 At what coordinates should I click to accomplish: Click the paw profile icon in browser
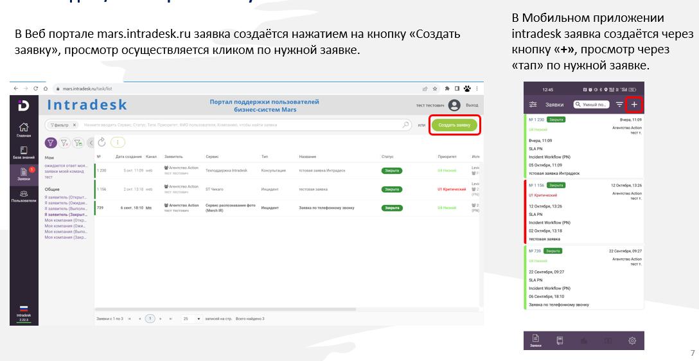tap(466, 89)
